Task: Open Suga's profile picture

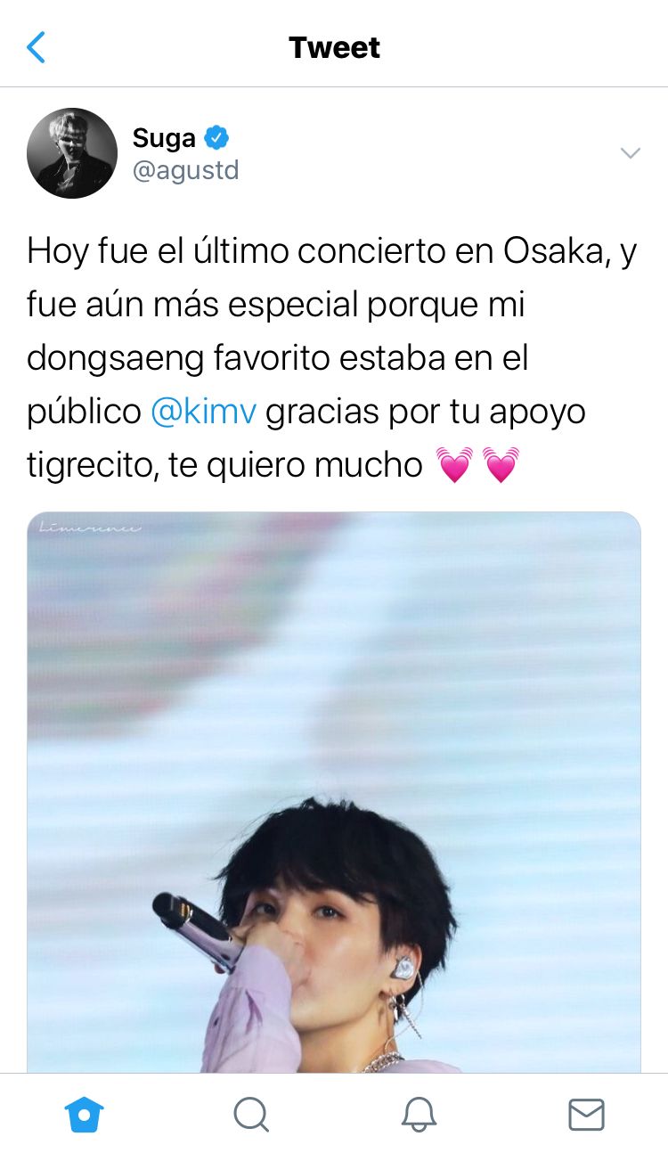Action: (72, 153)
